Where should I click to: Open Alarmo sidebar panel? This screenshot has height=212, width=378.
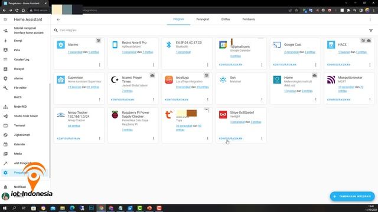18,78
